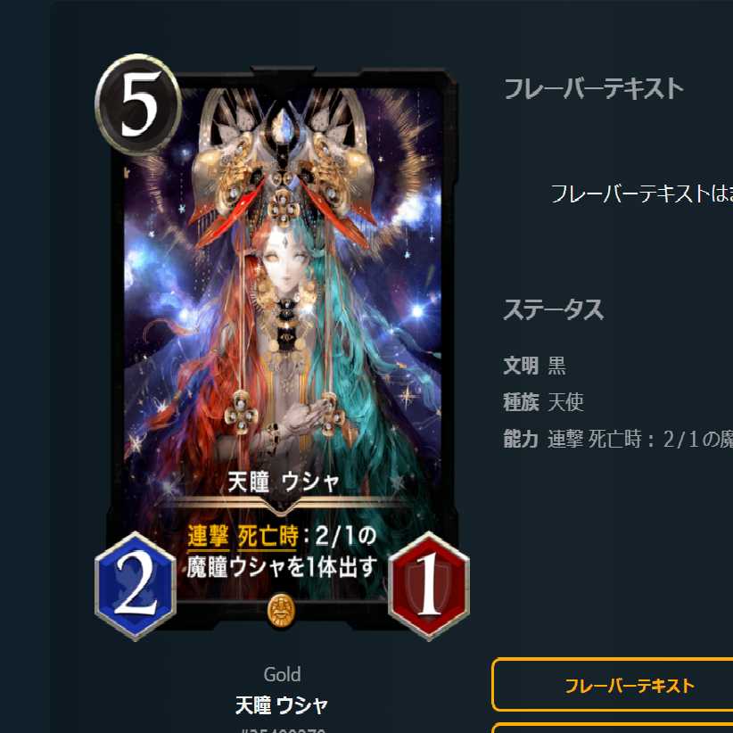The width and height of the screenshot is (733, 733).
Task: Click the ステータス section heading
Action: click(x=554, y=309)
